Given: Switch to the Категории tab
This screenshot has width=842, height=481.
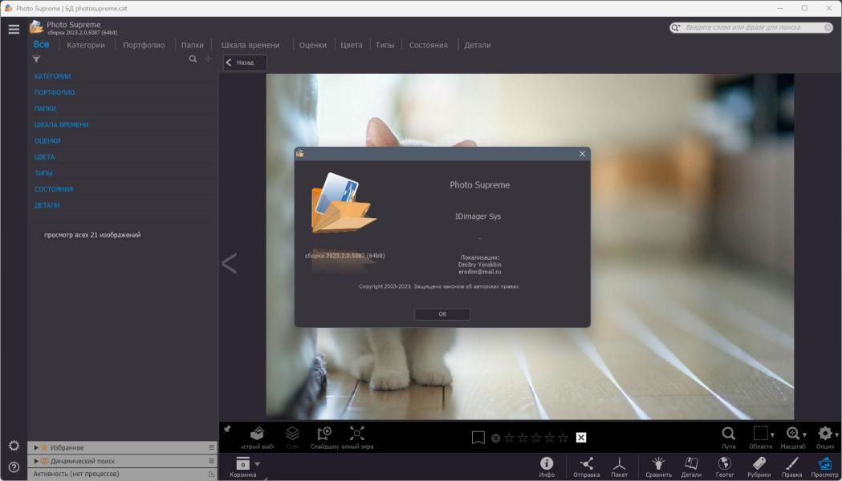Looking at the screenshot, I should tap(86, 45).
